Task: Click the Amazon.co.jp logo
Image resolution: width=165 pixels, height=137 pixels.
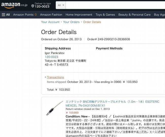Action: (14, 5)
